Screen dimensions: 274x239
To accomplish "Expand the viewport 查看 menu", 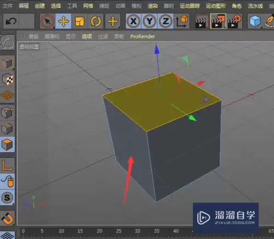I will click(33, 36).
